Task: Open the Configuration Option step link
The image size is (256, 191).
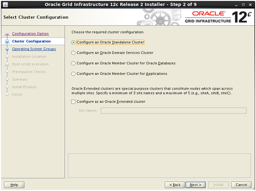Action: [x=30, y=34]
